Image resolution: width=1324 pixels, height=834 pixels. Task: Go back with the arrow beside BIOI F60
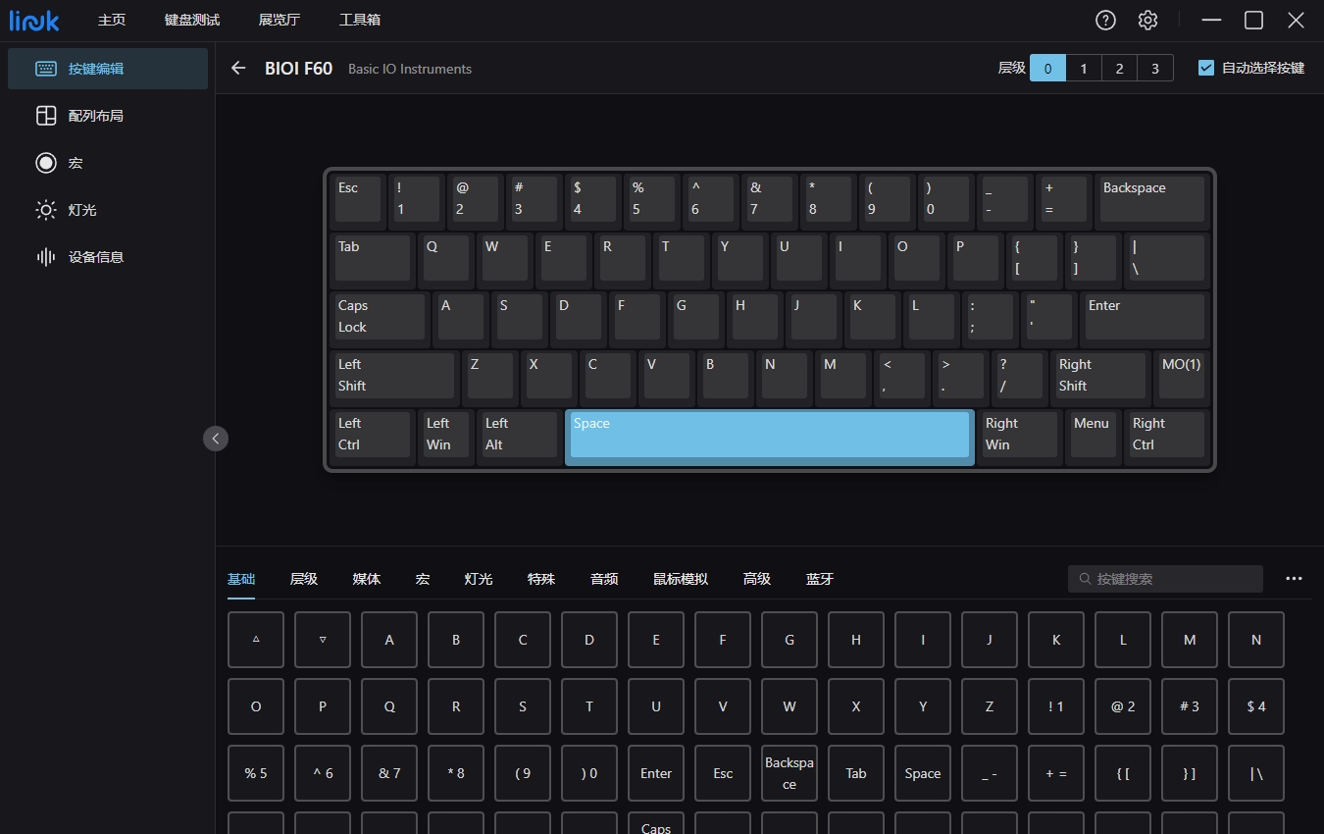pos(238,68)
